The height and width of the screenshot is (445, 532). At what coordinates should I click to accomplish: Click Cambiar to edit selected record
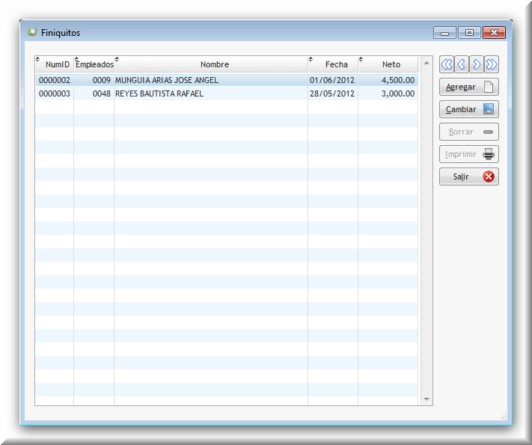click(469, 109)
